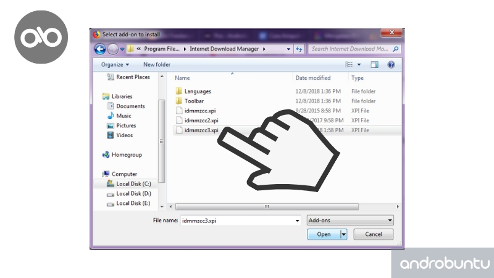Click the Open button
Screen dimensions: 494x278
pyautogui.click(x=324, y=234)
